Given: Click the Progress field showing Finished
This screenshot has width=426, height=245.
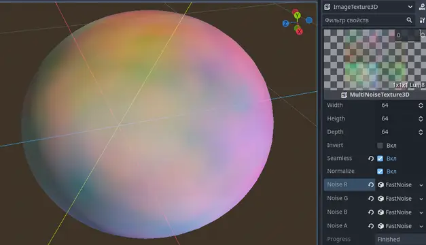Looking at the screenshot, I should click(x=401, y=240).
